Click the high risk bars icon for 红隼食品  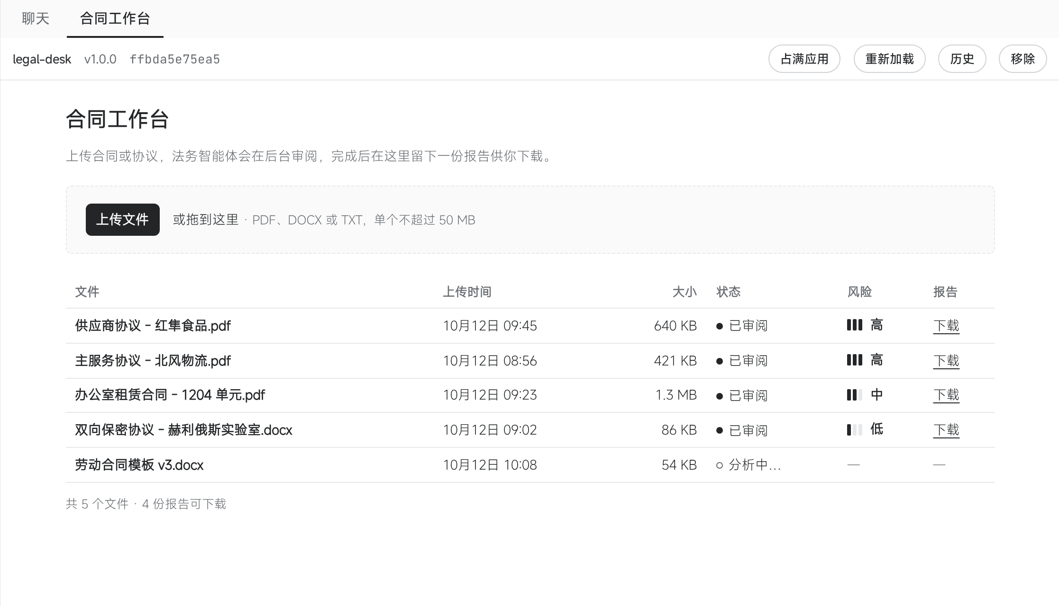coord(854,325)
